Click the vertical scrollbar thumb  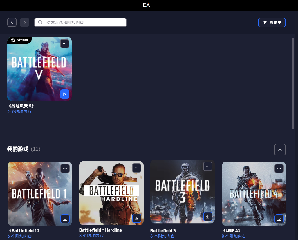(x=293, y=83)
